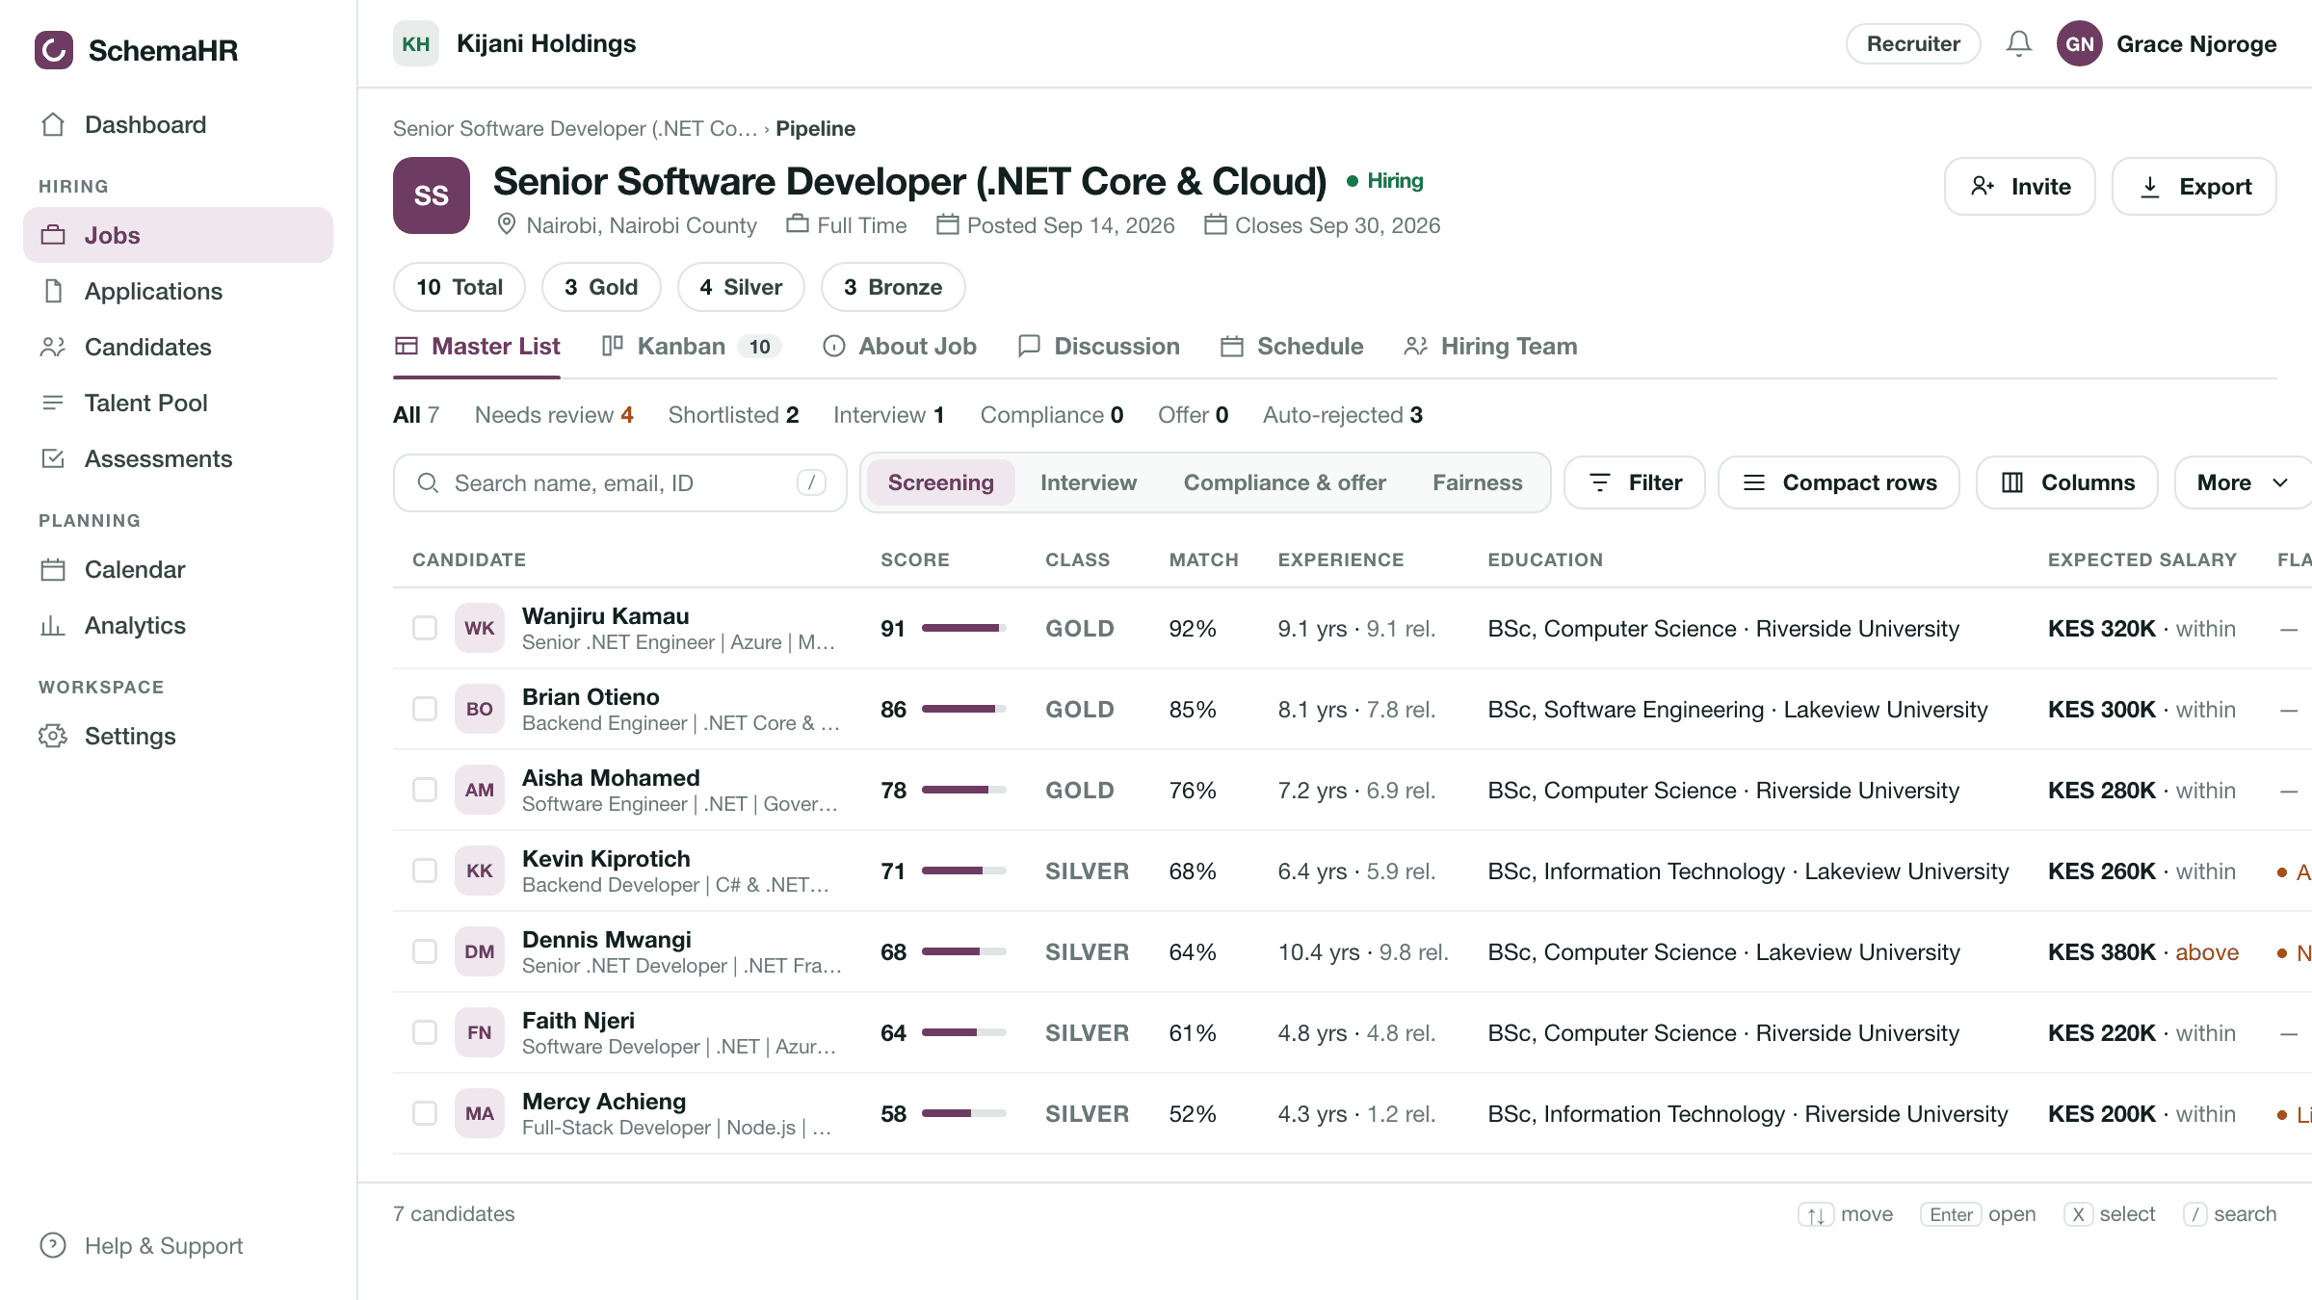
Task: Export the candidate list
Action: coord(2194,186)
